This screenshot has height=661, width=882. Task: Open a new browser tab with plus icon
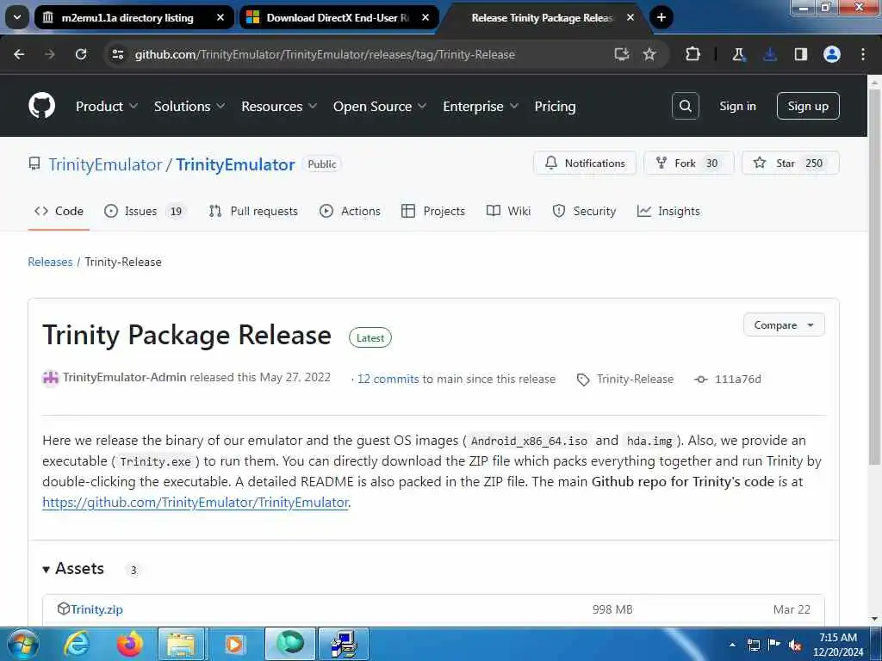pyautogui.click(x=661, y=18)
